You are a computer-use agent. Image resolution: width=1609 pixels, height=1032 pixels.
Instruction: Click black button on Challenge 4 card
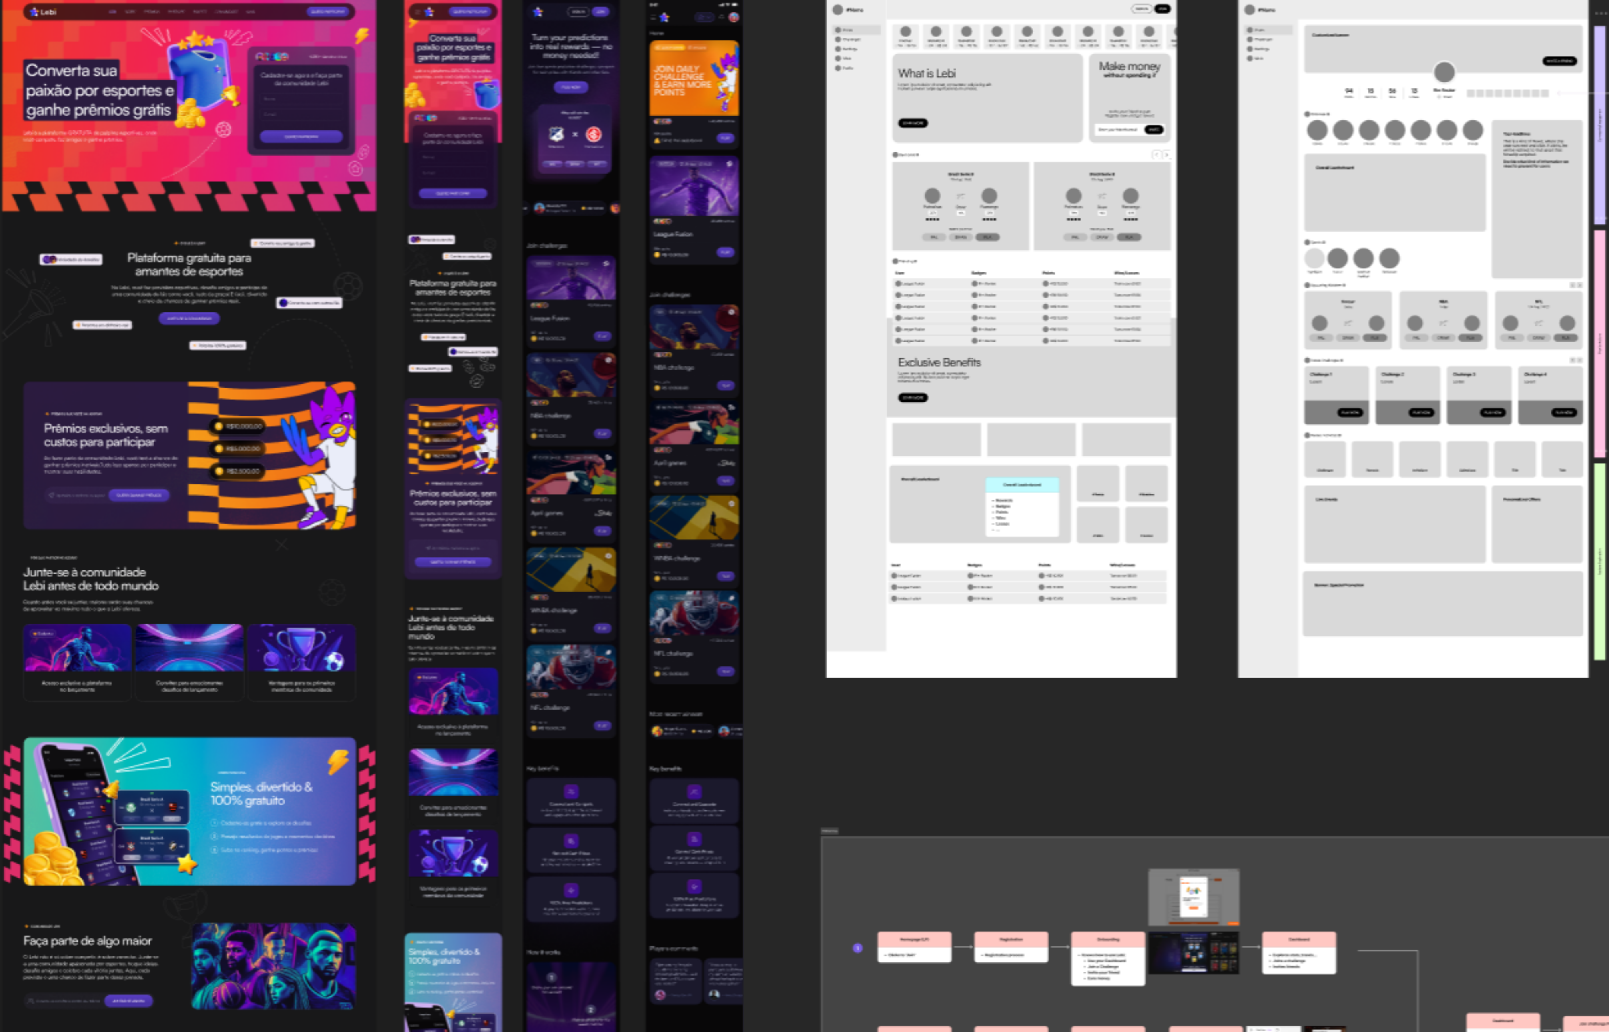[1563, 412]
